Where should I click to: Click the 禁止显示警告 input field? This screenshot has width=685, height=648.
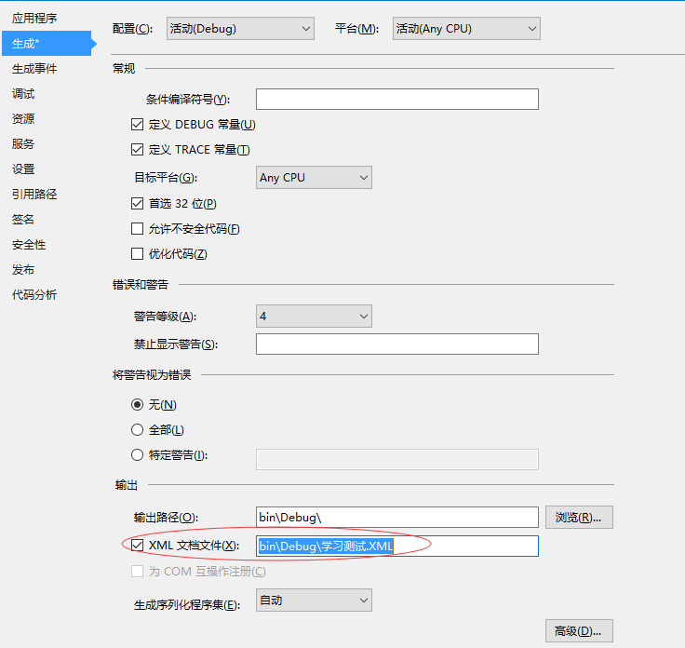click(x=397, y=344)
